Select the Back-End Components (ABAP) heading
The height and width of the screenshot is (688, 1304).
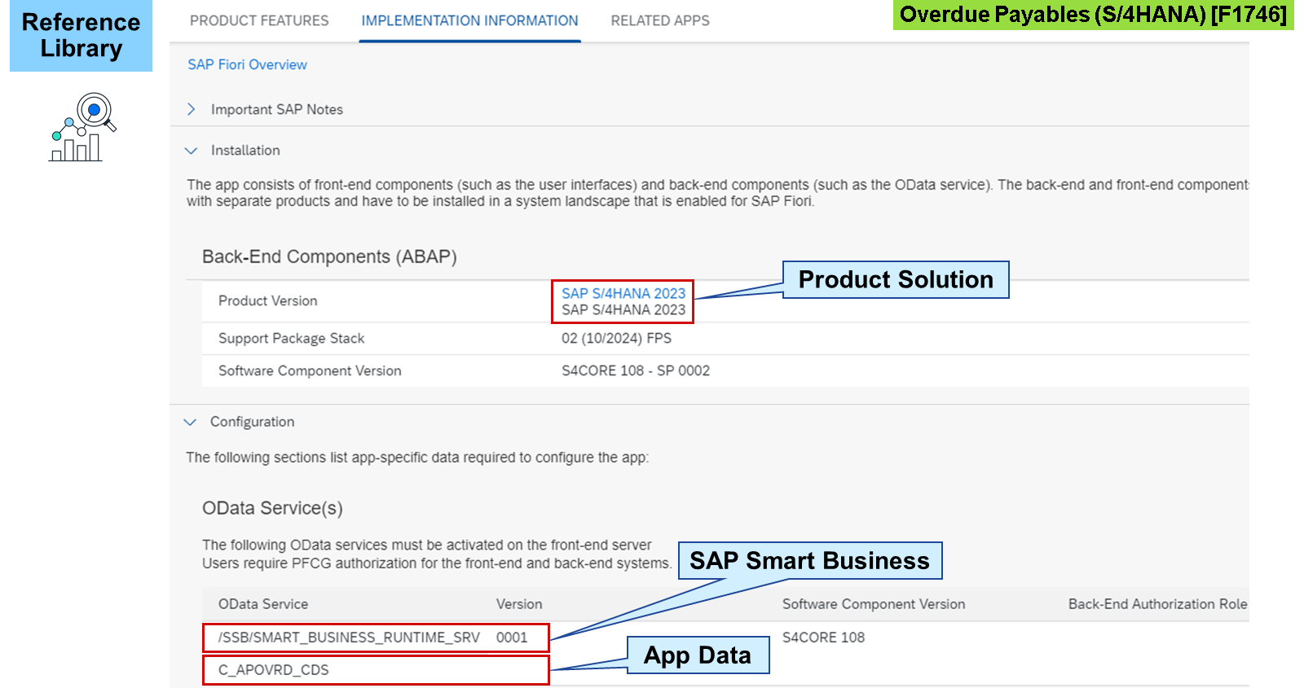point(329,256)
